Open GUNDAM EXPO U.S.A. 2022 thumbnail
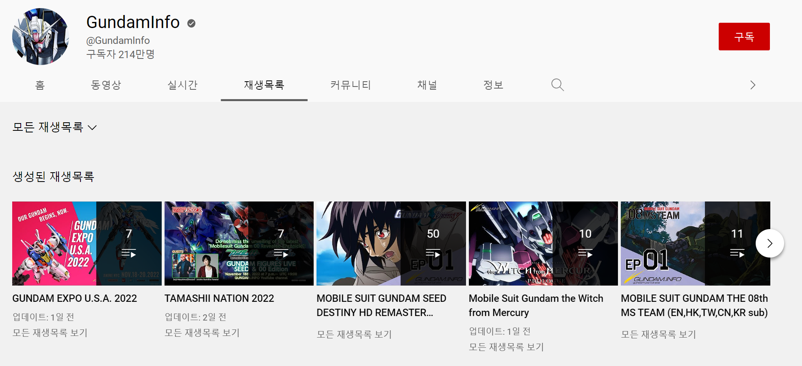Viewport: 802px width, 366px height. pos(87,243)
